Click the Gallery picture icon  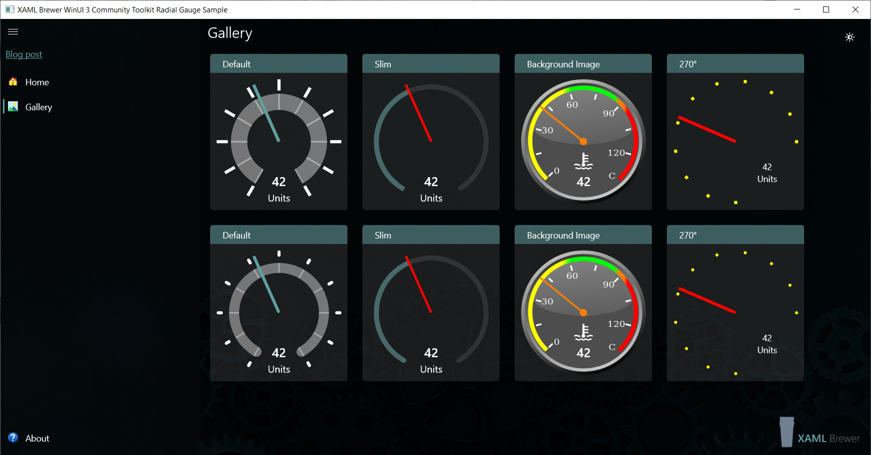pyautogui.click(x=13, y=107)
